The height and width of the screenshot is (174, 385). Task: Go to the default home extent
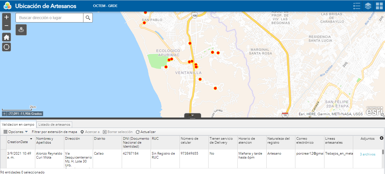[6, 37]
